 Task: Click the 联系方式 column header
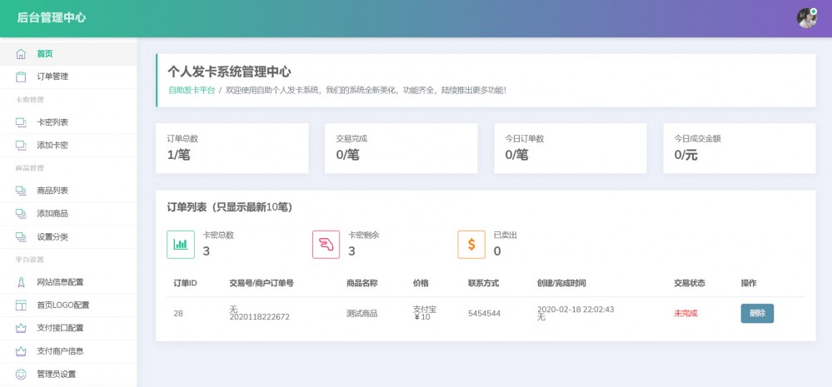pos(483,283)
